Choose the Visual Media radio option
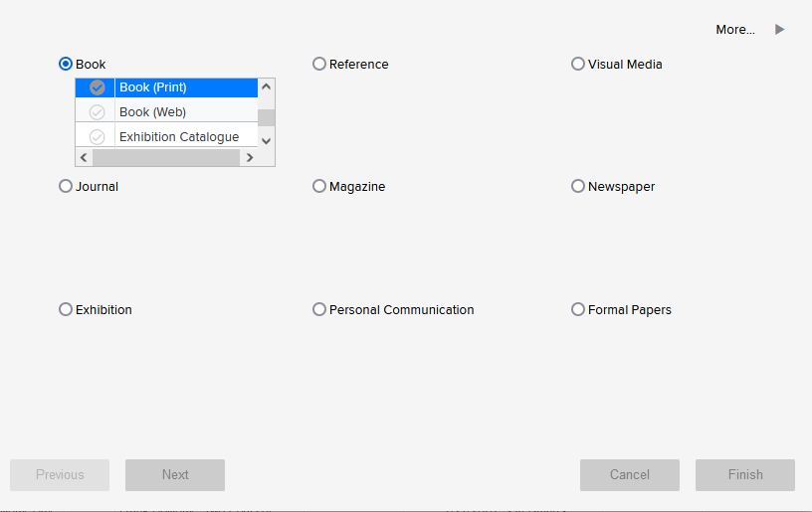Image resolution: width=812 pixels, height=512 pixels. tap(578, 64)
